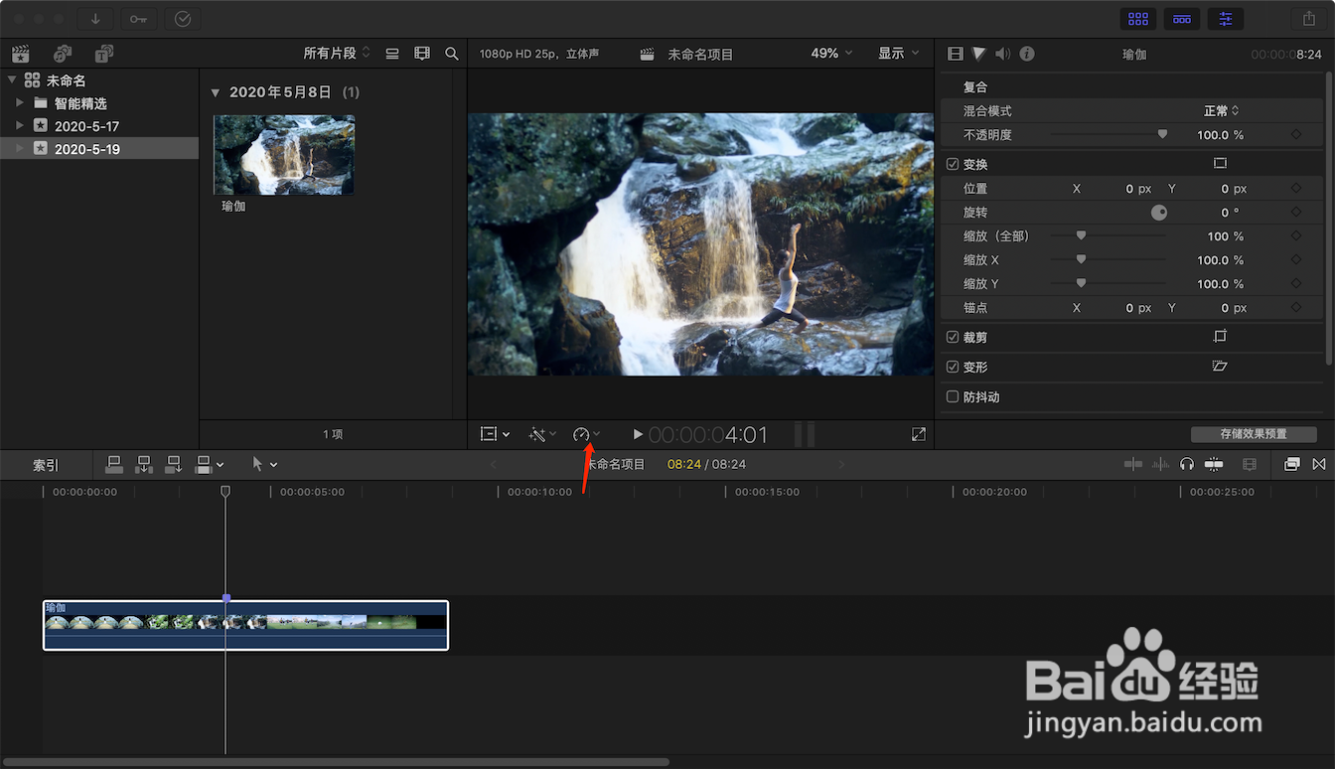Open the 所有片段 filter dropdown

tap(337, 53)
